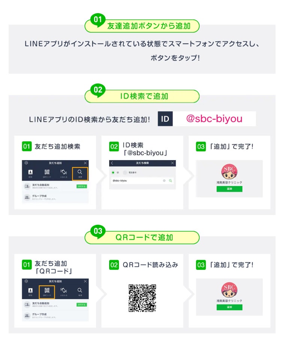Click the QR code image
The image size is (284, 353).
(142, 298)
